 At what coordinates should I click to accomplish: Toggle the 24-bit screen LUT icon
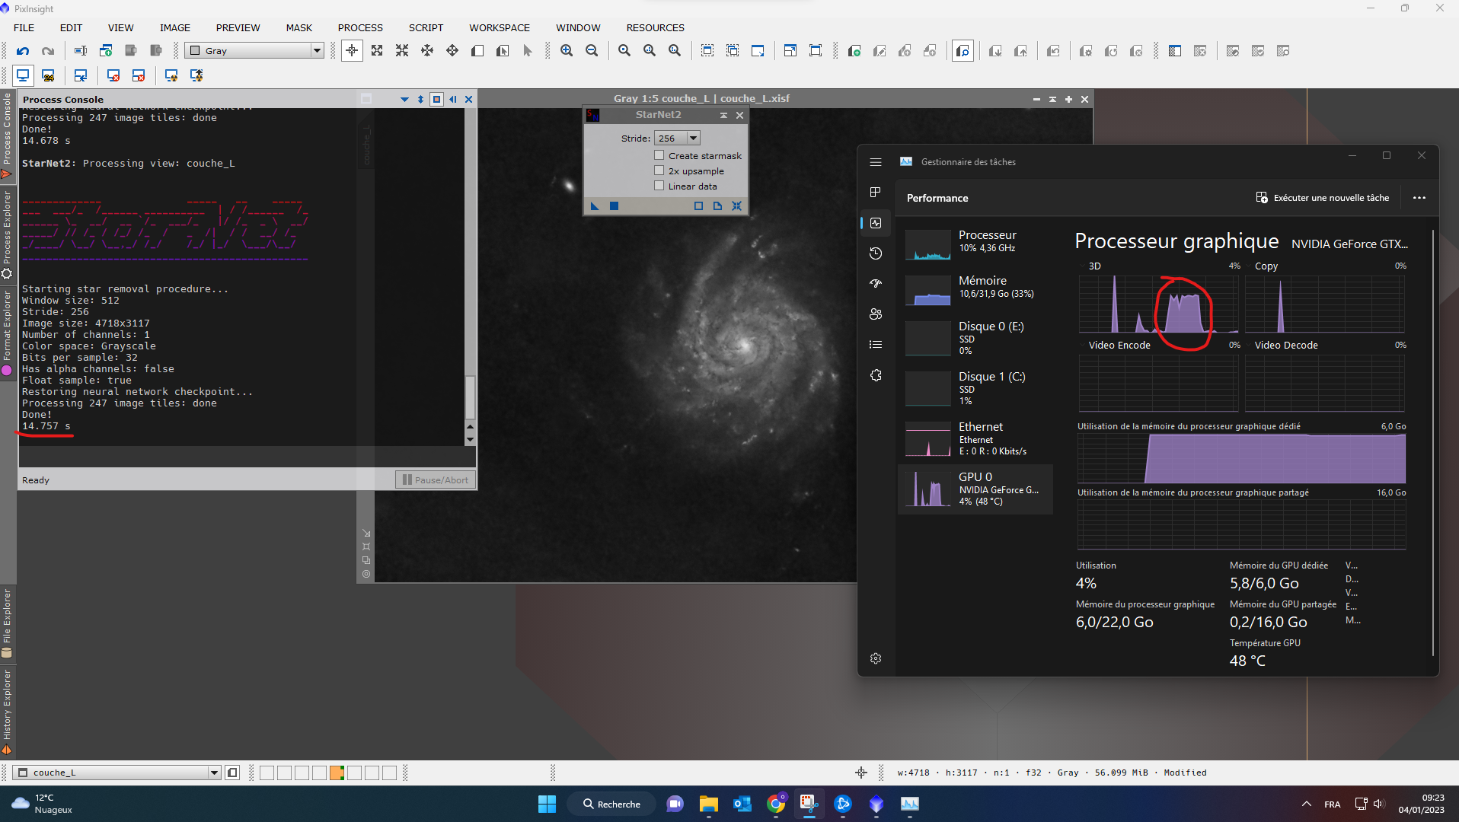tap(48, 75)
